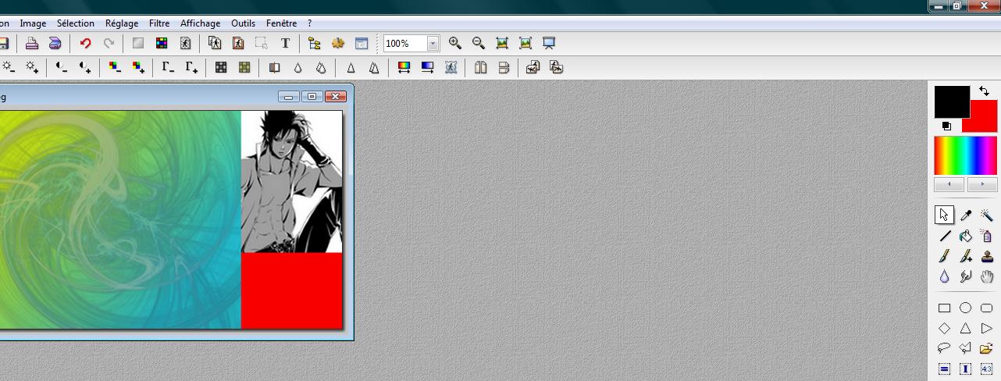Open the Réglage menu

pos(121,23)
